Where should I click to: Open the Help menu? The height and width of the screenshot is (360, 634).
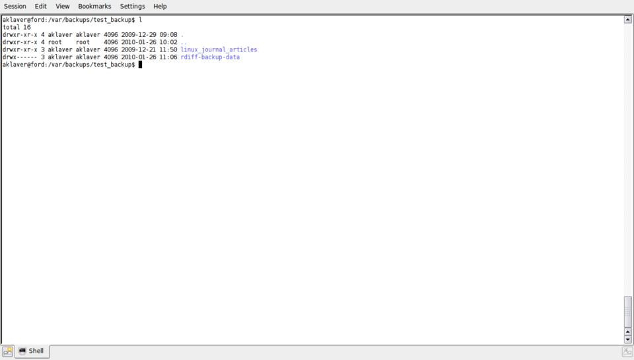click(x=160, y=7)
